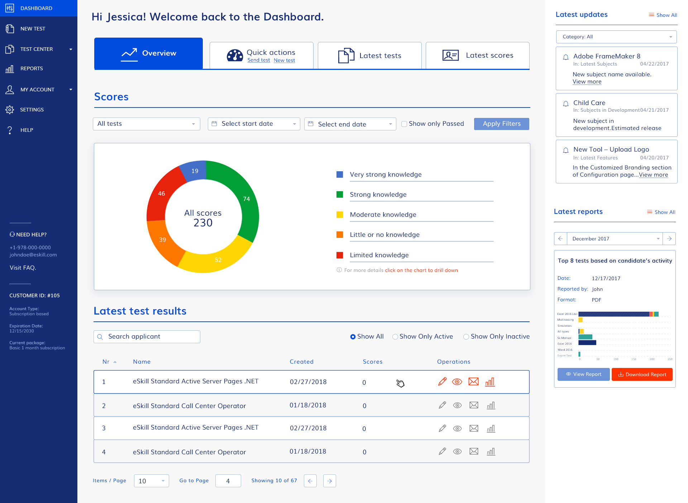Enable the Show only Passed checkbox
Screen dimensions: 688x503
coord(404,124)
